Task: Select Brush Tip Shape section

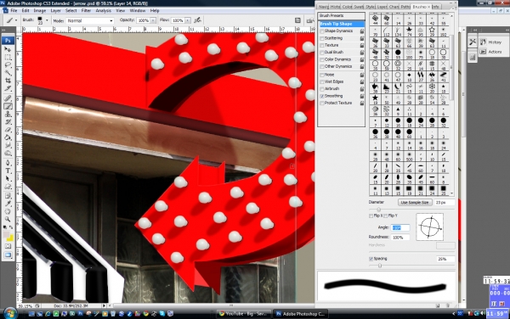Action: point(342,24)
